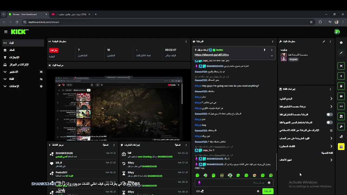The image size is (347, 195).
Task: Click the filter button in moderator actions
Action: pyautogui.click(x=178, y=145)
